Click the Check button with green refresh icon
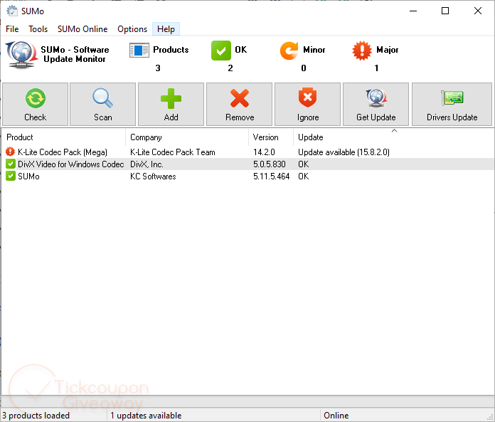Screen dimensions: 495x422 [x=35, y=105]
